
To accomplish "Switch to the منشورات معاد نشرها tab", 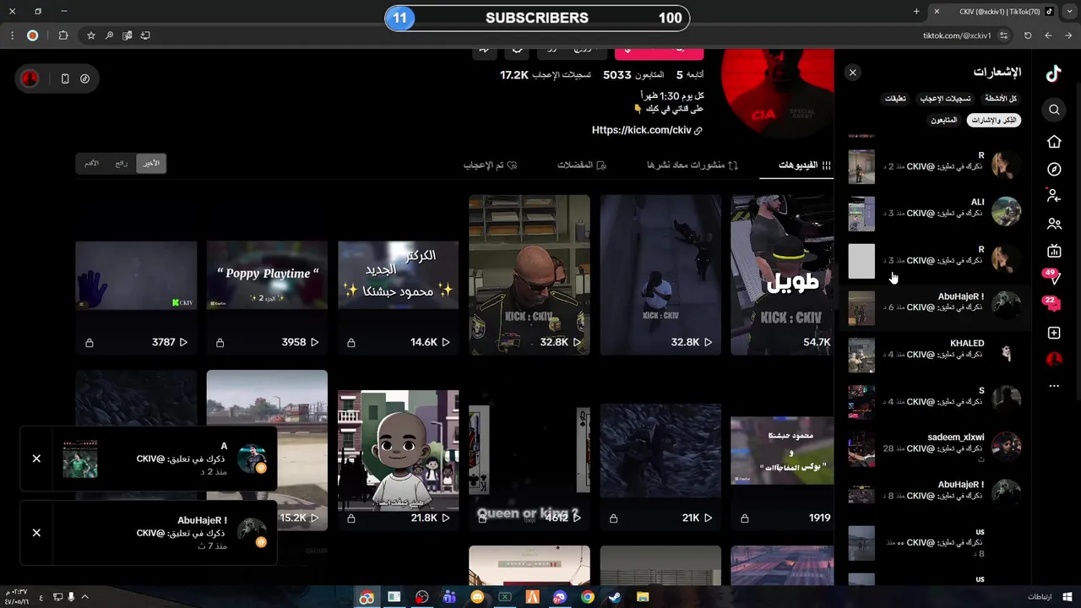I will (x=693, y=166).
